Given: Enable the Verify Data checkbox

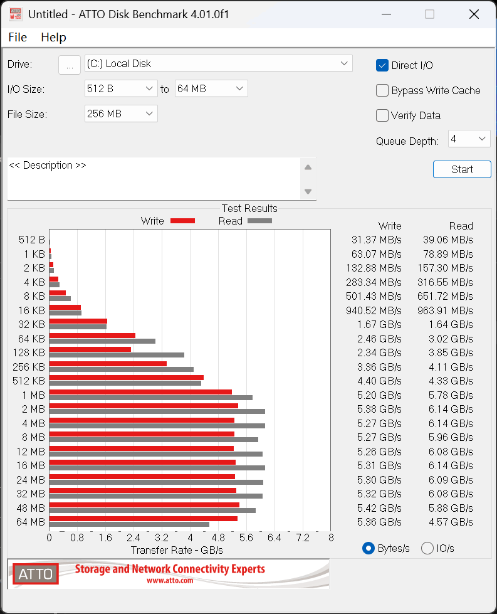Looking at the screenshot, I should [382, 115].
